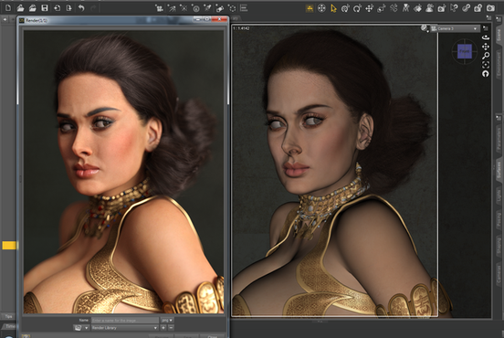504x338 pixels.
Task: Activate the Universal manipulator tool icon
Action: 345,8
